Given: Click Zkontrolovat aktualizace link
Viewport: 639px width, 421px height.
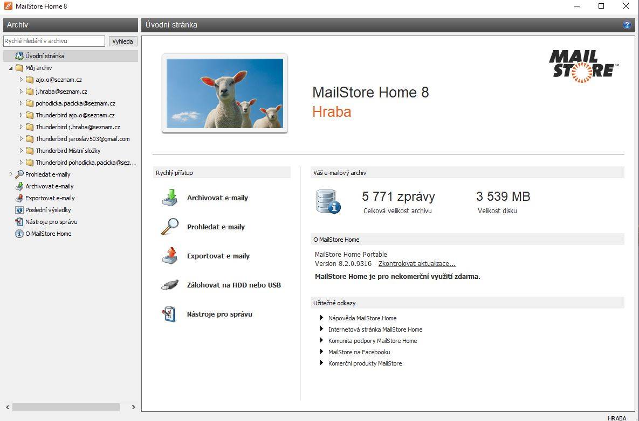Looking at the screenshot, I should [417, 264].
